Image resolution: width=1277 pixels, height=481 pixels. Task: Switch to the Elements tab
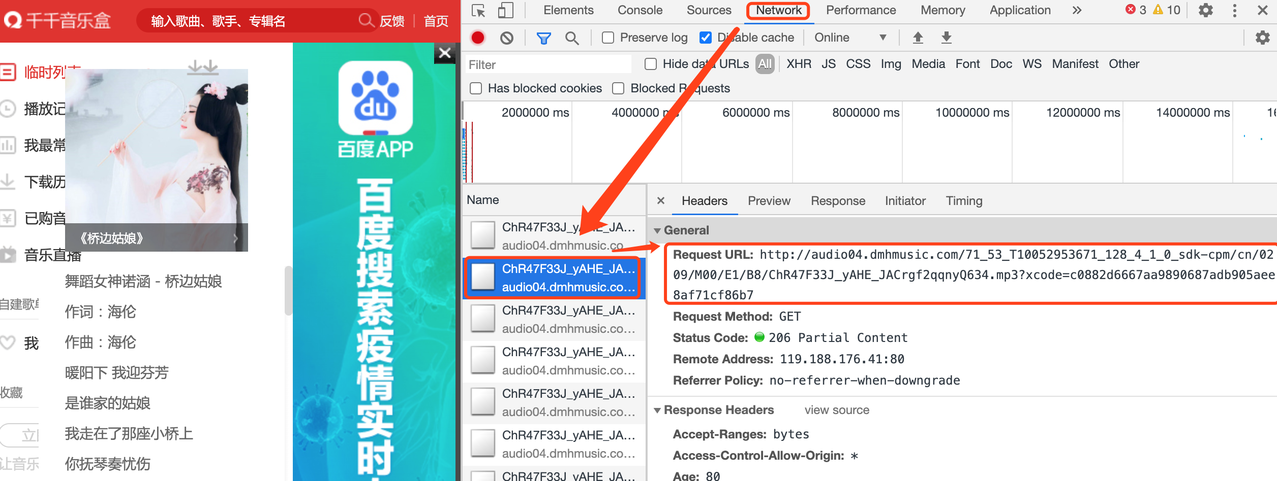568,10
